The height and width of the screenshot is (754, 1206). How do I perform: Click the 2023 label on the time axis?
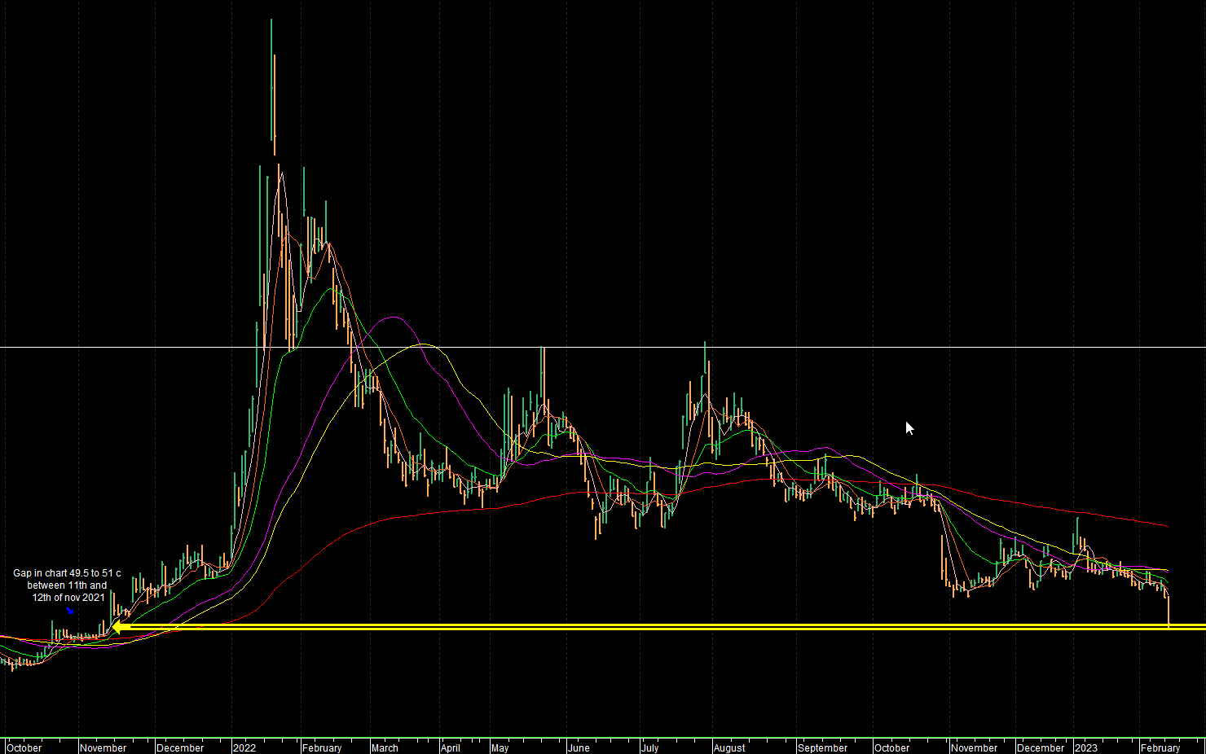pyautogui.click(x=1086, y=747)
